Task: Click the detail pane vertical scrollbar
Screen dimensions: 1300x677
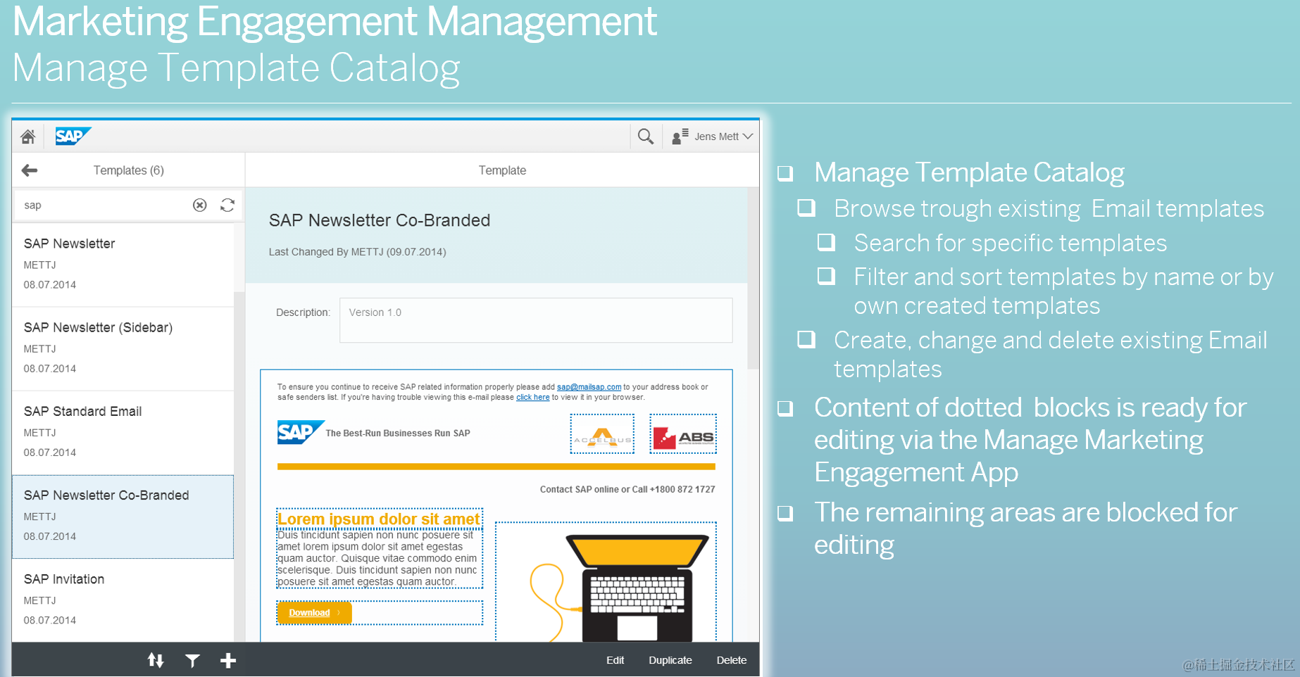Action: (x=753, y=278)
